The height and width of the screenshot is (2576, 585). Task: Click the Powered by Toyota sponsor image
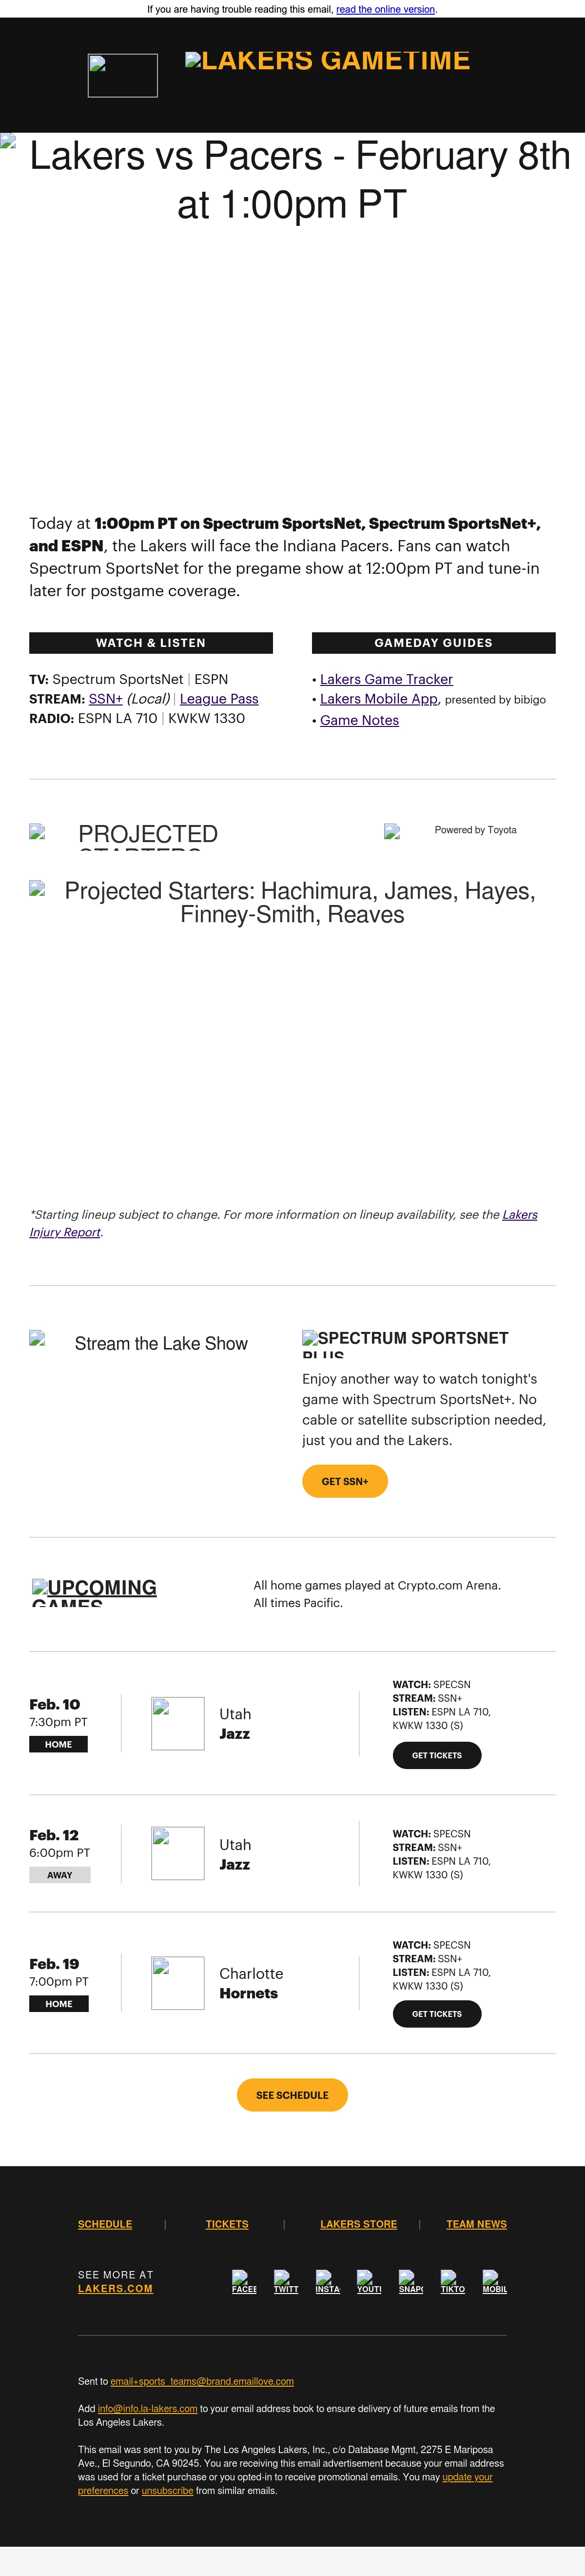point(469,831)
